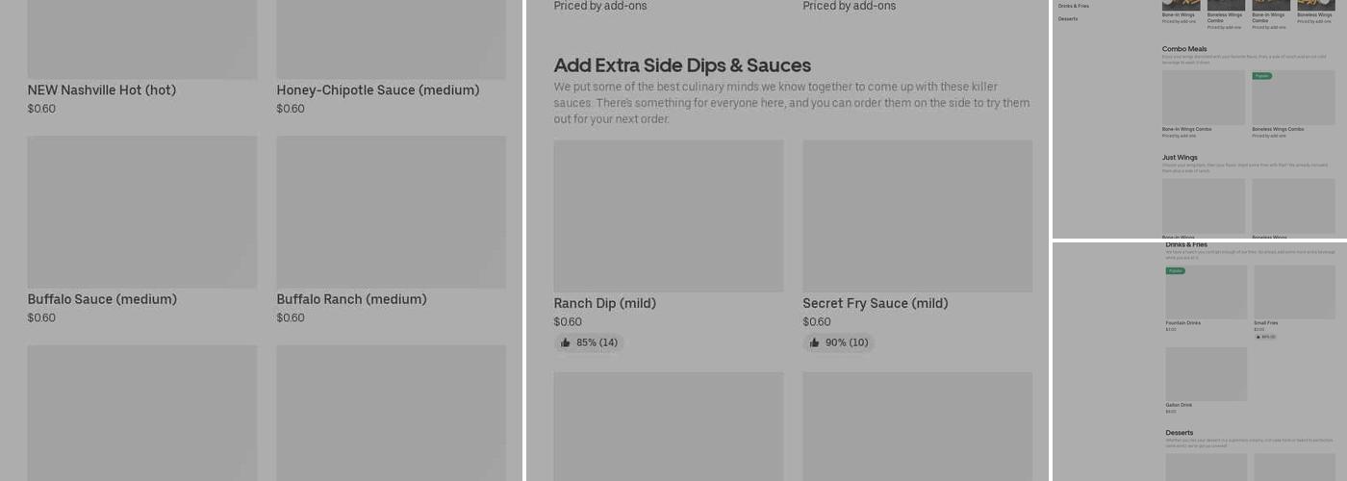Open the Fountain Drinks item image
The width and height of the screenshot is (1347, 481).
click(1206, 293)
